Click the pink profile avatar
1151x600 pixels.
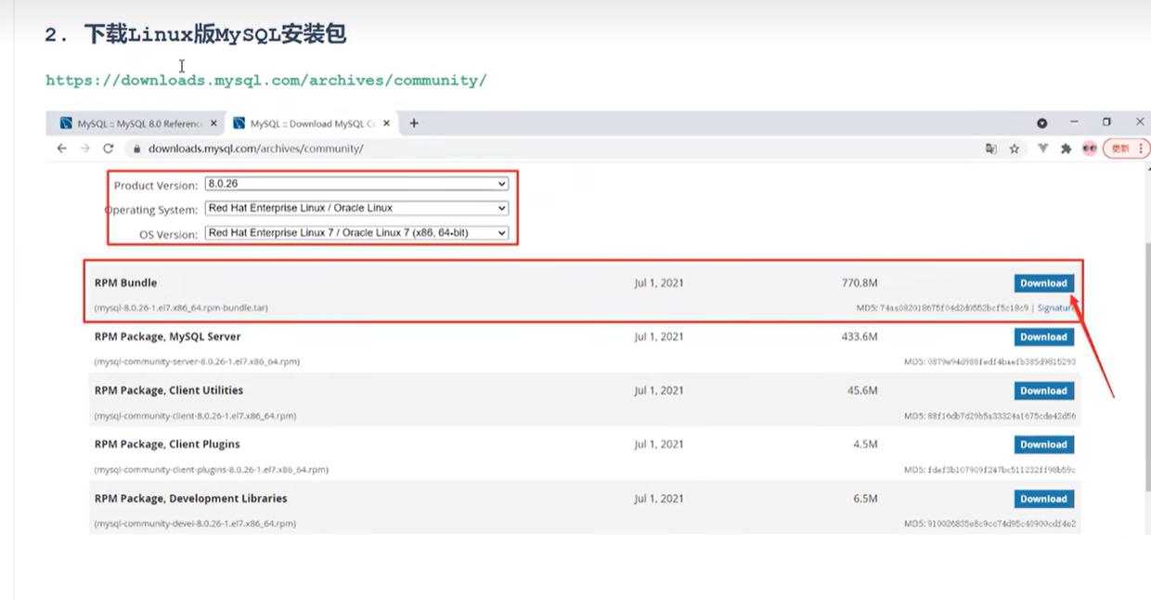tap(1090, 149)
